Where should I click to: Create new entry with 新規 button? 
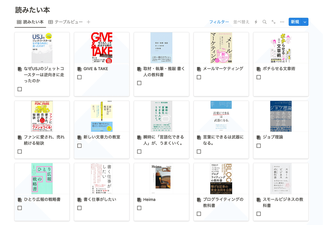pyautogui.click(x=295, y=22)
